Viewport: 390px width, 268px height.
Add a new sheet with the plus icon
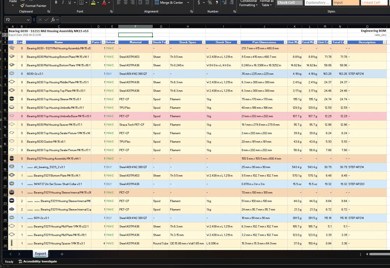62,254
